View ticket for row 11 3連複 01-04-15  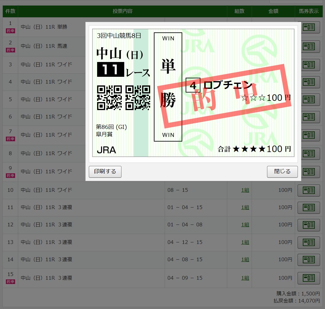(309, 208)
